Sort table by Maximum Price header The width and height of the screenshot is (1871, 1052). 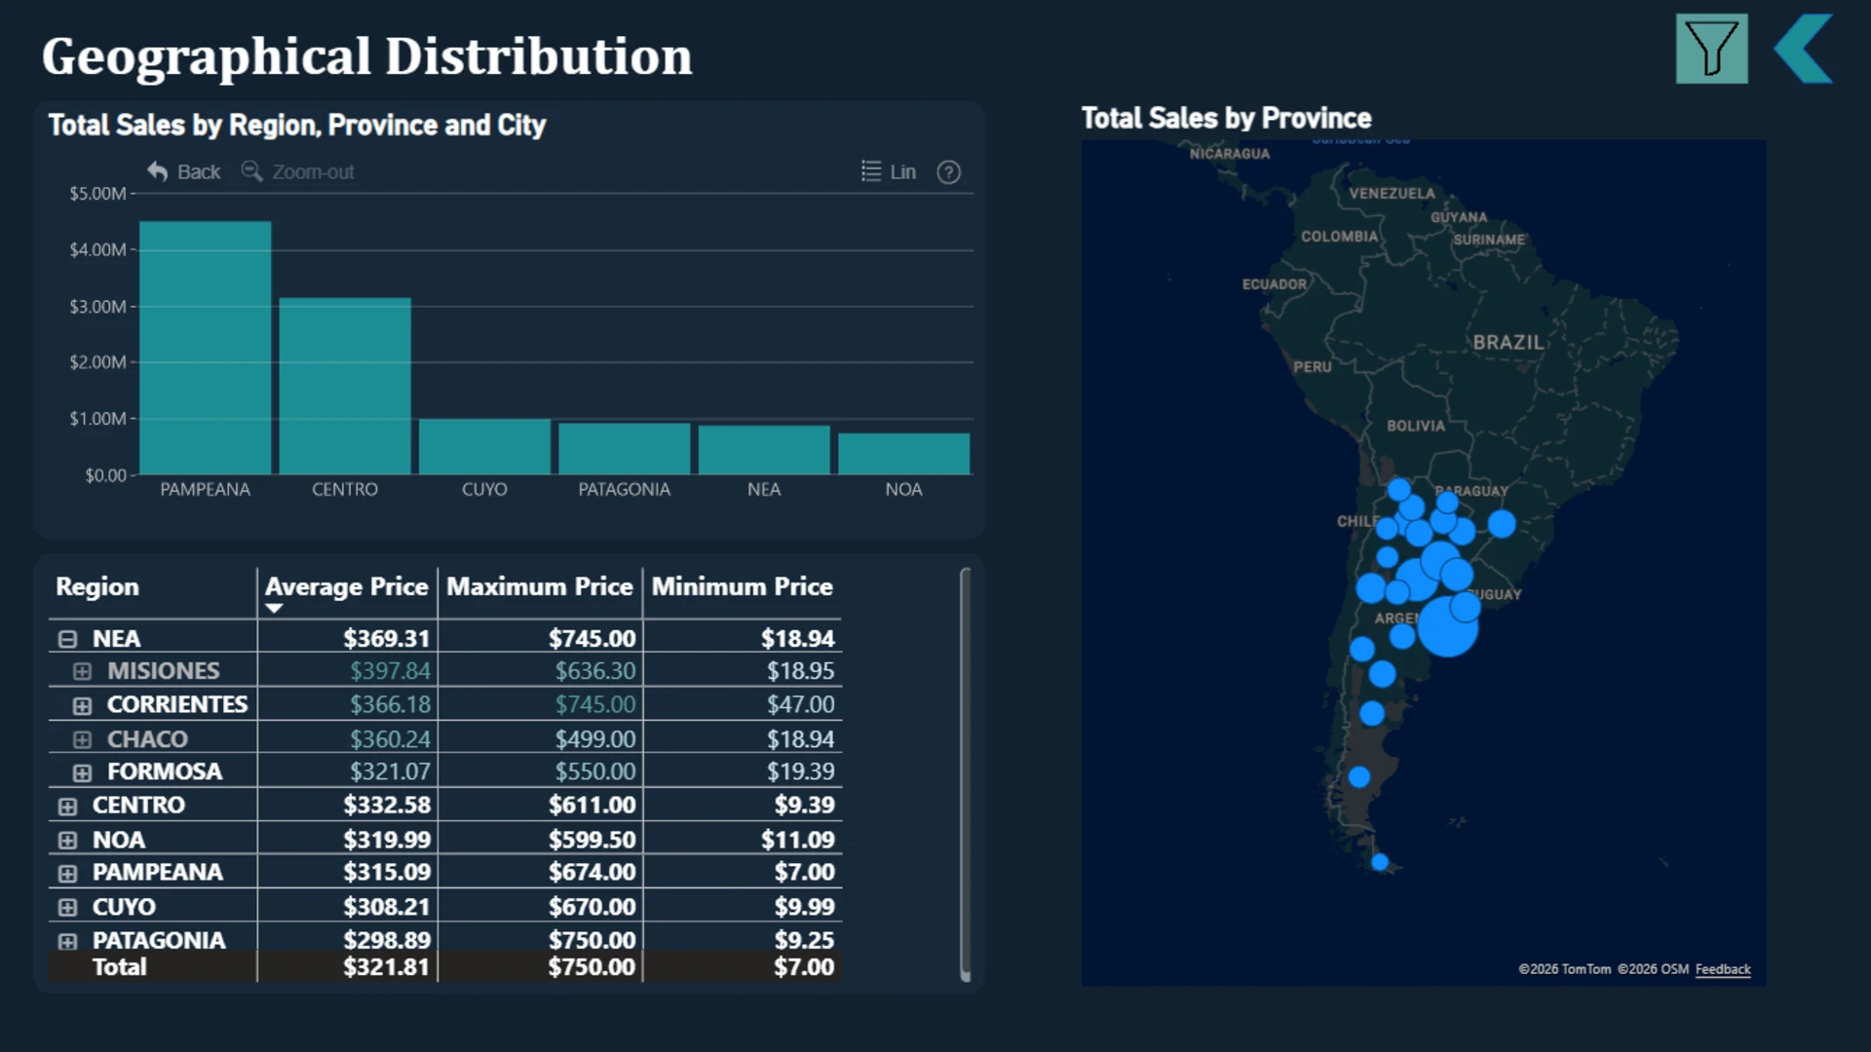pyautogui.click(x=540, y=586)
